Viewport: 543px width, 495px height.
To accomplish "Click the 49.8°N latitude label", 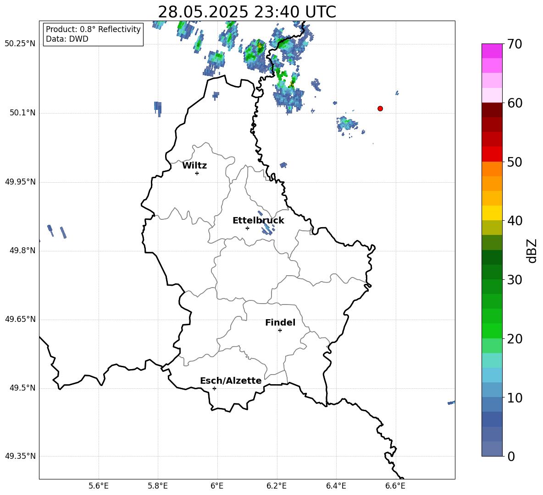I will tap(22, 250).
